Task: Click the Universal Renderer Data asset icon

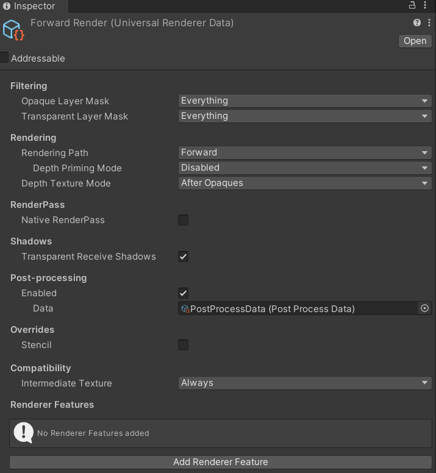Action: coord(13,30)
